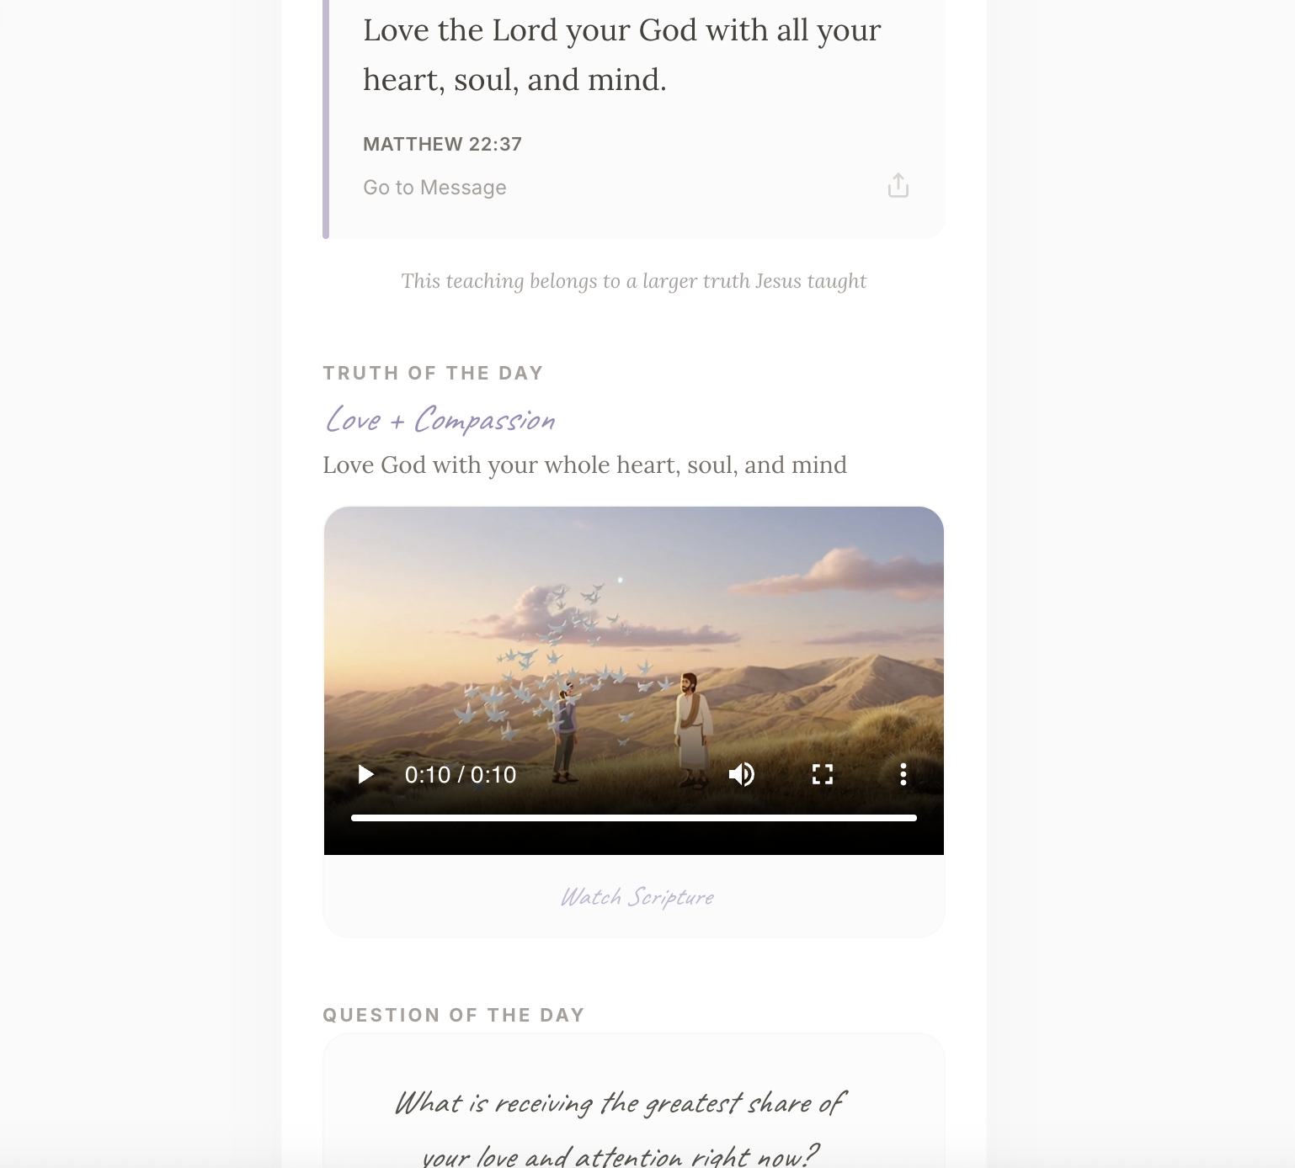Screen dimensions: 1295x1168
Task: Select "Love God with your whole heart" subtitle
Action: click(585, 465)
